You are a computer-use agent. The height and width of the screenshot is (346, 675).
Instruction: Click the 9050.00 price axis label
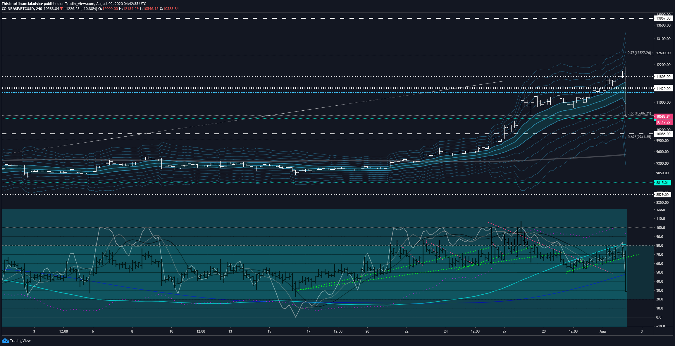tap(662, 173)
